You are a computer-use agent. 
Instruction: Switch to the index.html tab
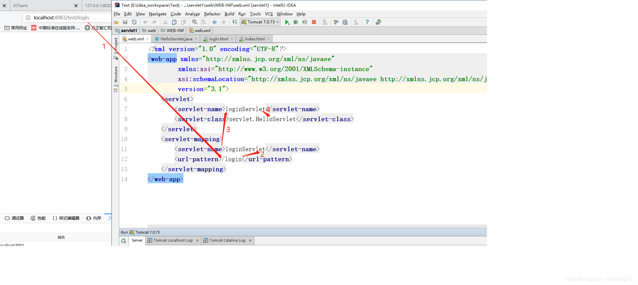[x=255, y=39]
